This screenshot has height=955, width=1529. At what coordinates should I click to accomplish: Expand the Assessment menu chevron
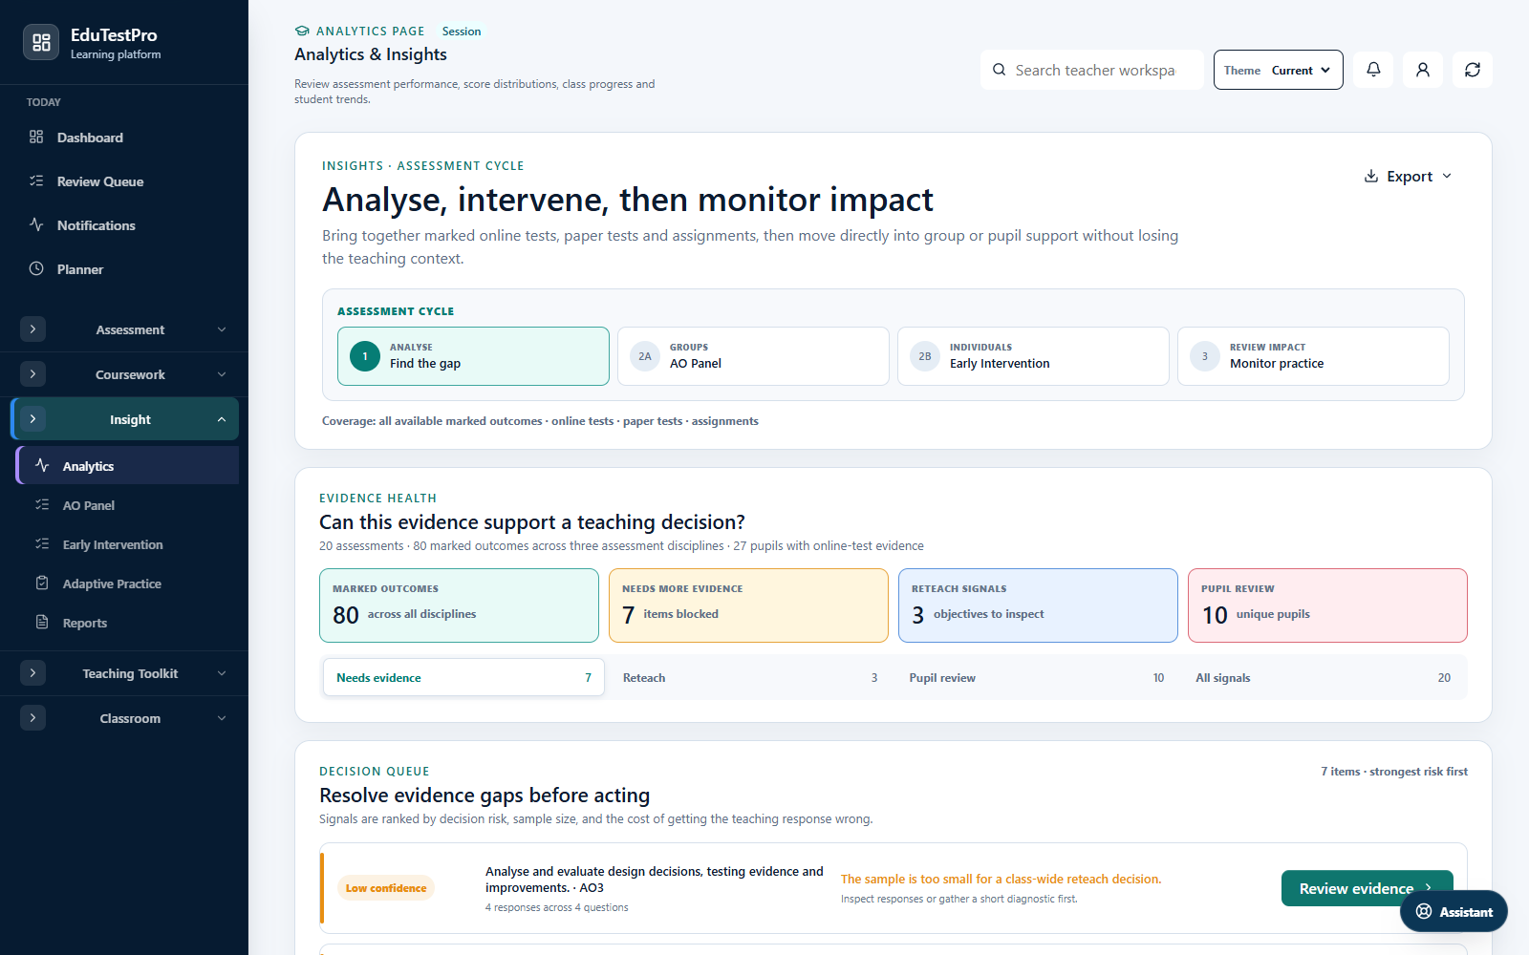coord(222,329)
